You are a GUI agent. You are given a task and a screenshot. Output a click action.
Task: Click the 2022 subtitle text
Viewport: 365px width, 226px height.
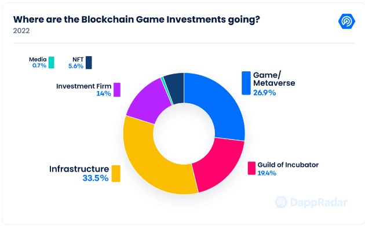coord(21,31)
